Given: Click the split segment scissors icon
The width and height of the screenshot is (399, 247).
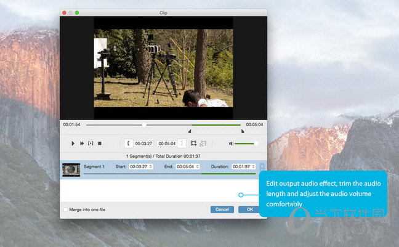Looking at the screenshot, I should point(203,144).
